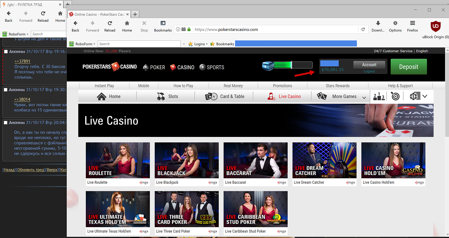Click the green padlock in the address bar
Image resolution: width=449 pixels, height=238 pixels.
tap(189, 29)
